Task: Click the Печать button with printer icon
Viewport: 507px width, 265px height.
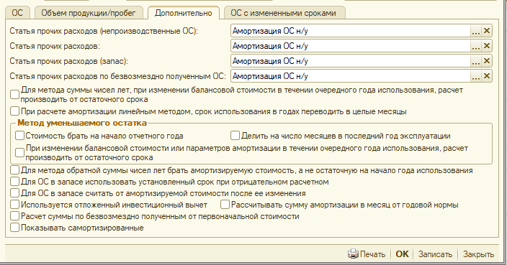Action: coord(367,254)
